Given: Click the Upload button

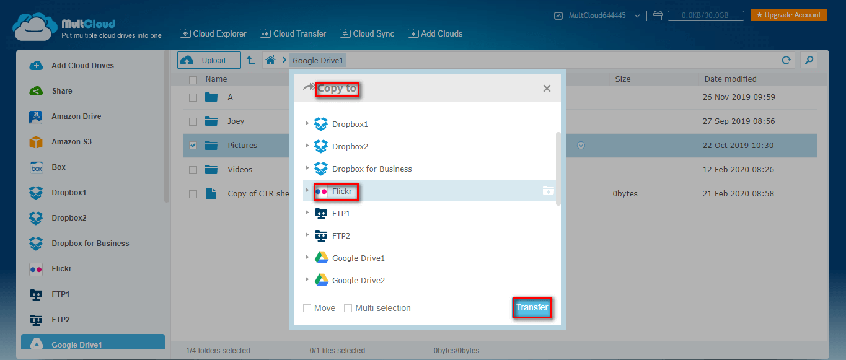Looking at the screenshot, I should 209,60.
